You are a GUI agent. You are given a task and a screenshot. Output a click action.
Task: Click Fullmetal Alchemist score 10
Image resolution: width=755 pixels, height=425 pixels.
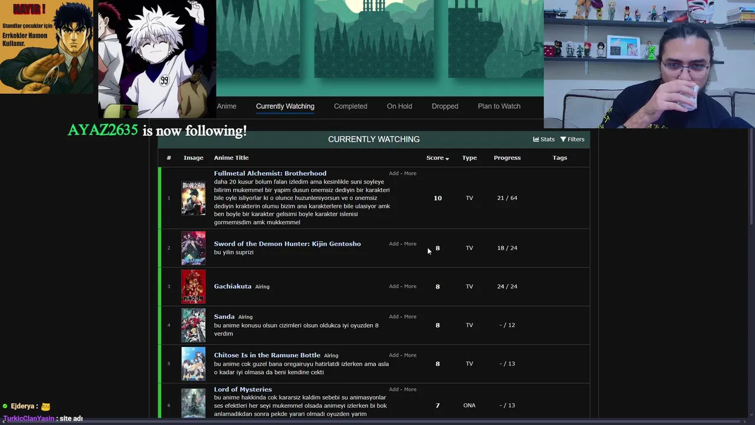[438, 198]
